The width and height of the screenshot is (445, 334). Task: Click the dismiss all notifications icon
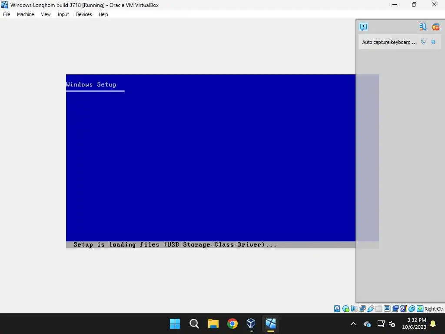pos(435,27)
